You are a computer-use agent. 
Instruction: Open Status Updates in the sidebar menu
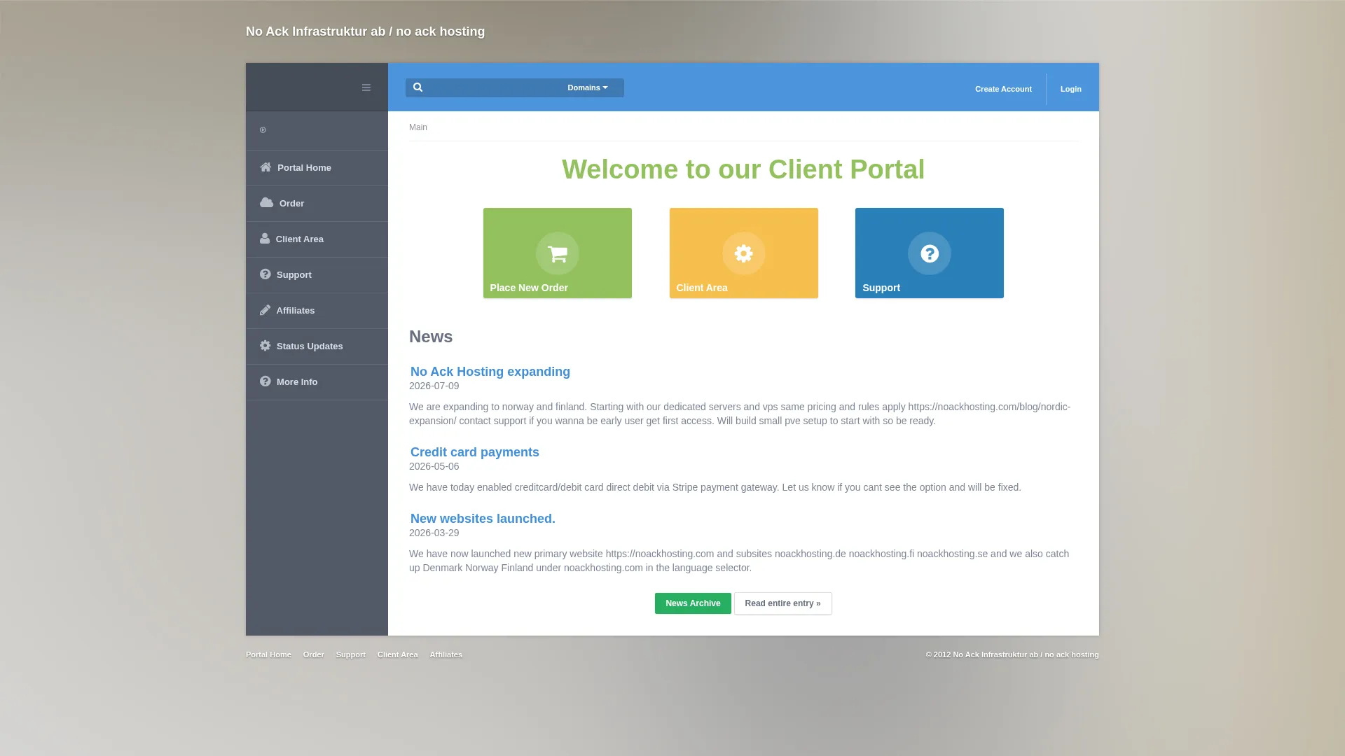point(317,346)
